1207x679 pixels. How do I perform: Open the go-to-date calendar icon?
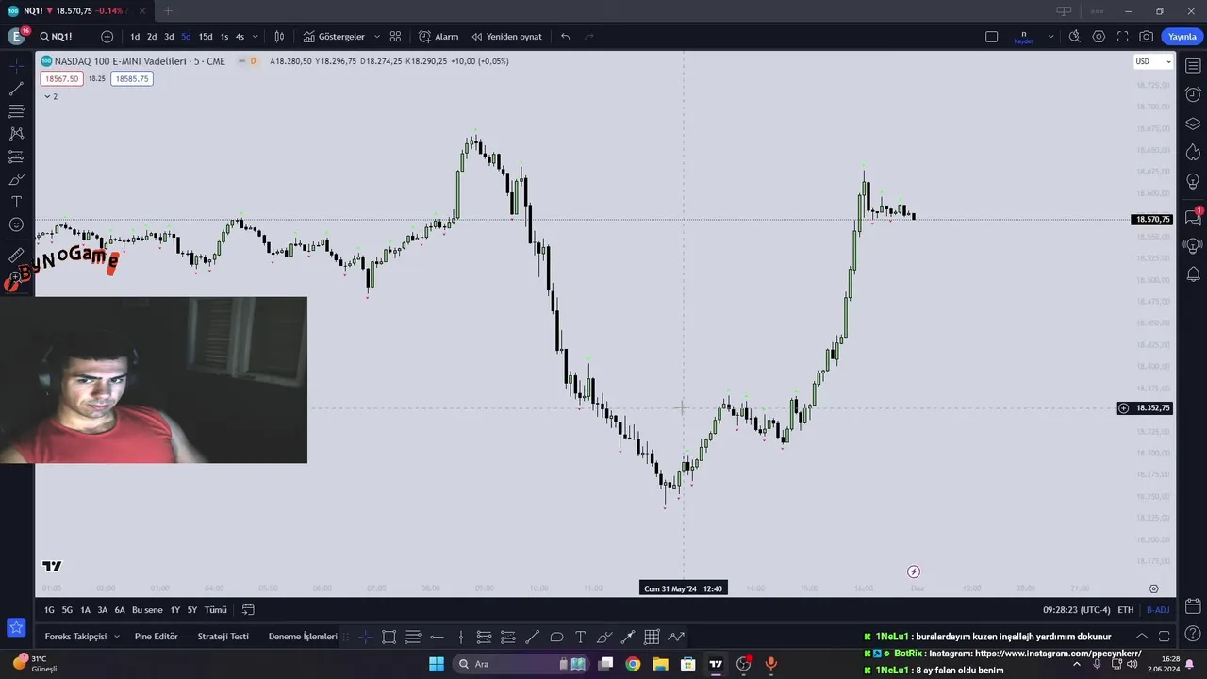point(248,610)
